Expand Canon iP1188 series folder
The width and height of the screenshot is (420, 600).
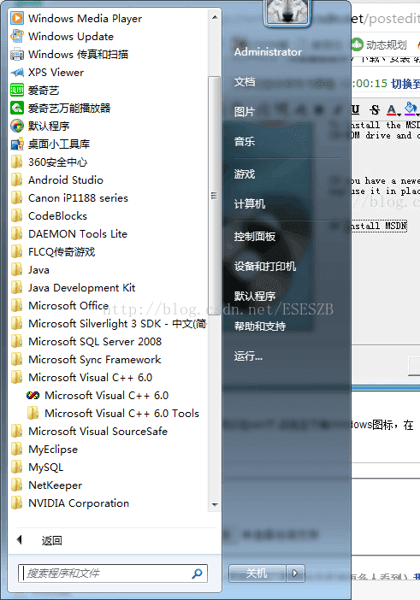pyautogui.click(x=78, y=197)
